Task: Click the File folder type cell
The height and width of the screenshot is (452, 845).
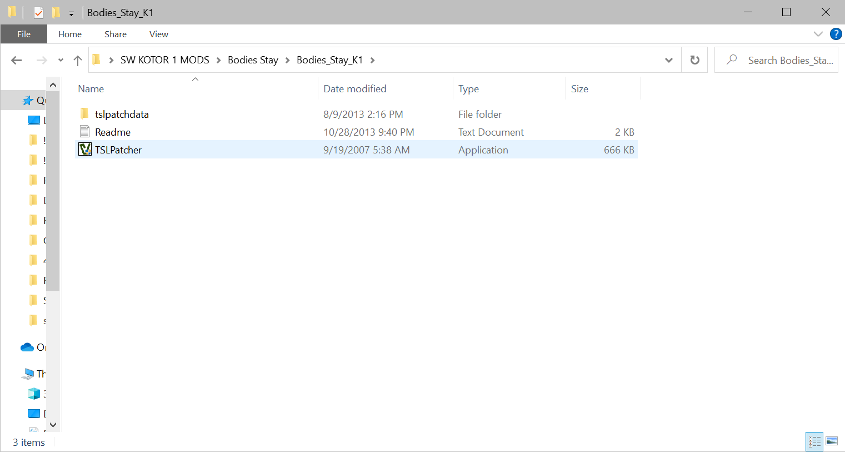Action: pyautogui.click(x=480, y=114)
